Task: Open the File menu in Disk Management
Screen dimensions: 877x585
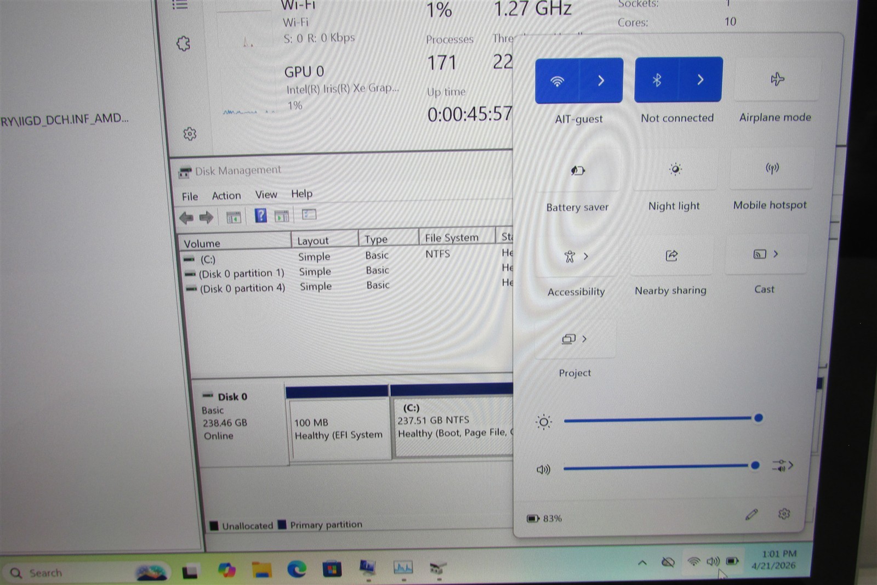Action: 190,196
